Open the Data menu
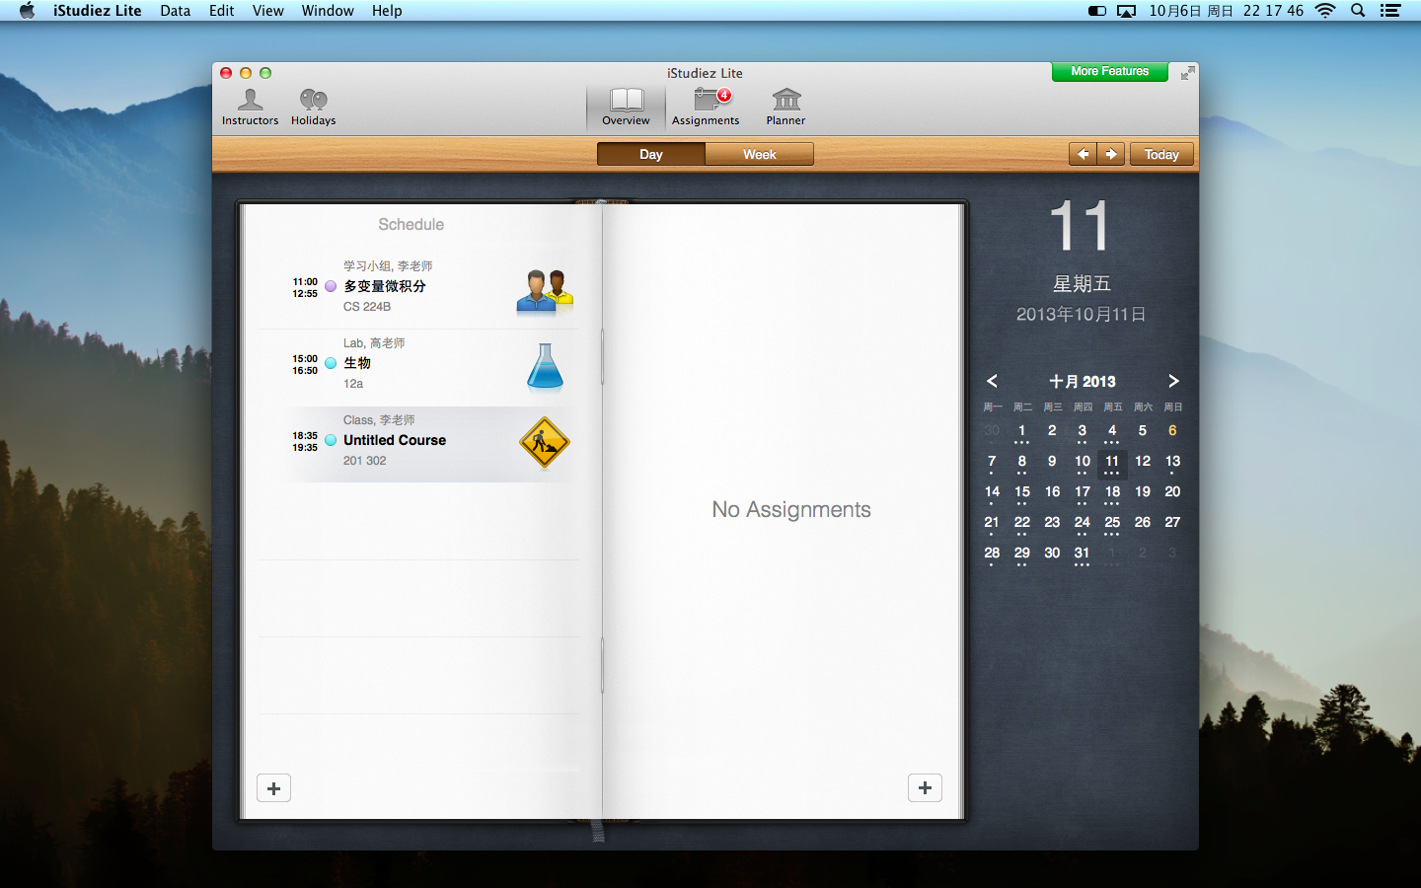This screenshot has width=1421, height=888. pos(175,11)
